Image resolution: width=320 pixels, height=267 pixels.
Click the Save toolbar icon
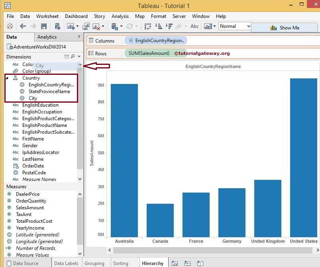point(44,26)
